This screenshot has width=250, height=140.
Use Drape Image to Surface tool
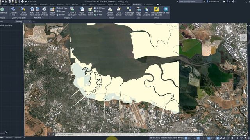click(129, 9)
